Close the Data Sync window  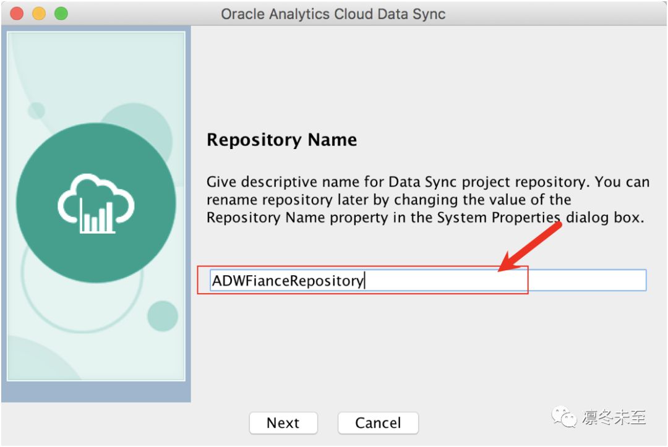17,14
